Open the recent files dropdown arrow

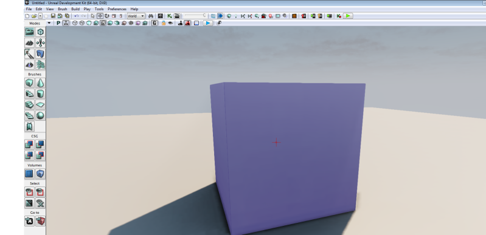point(40,16)
